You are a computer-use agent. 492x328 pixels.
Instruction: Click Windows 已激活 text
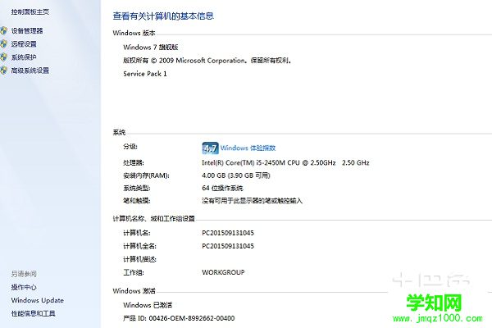pyautogui.click(x=148, y=305)
